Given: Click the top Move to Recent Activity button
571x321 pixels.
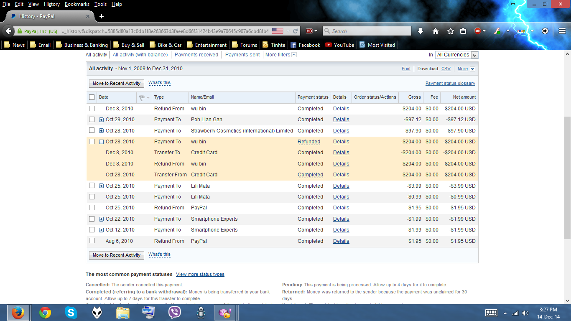Looking at the screenshot, I should (x=117, y=83).
